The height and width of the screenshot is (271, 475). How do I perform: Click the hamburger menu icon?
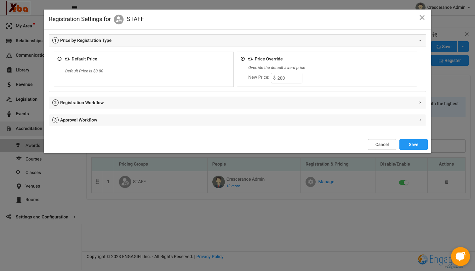tap(75, 8)
